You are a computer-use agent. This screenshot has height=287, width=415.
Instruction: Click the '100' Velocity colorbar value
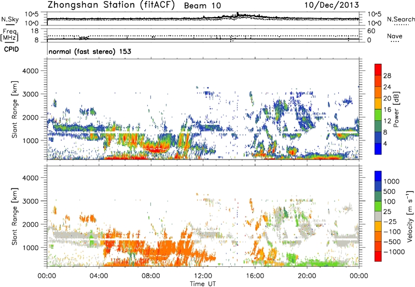(x=390, y=202)
